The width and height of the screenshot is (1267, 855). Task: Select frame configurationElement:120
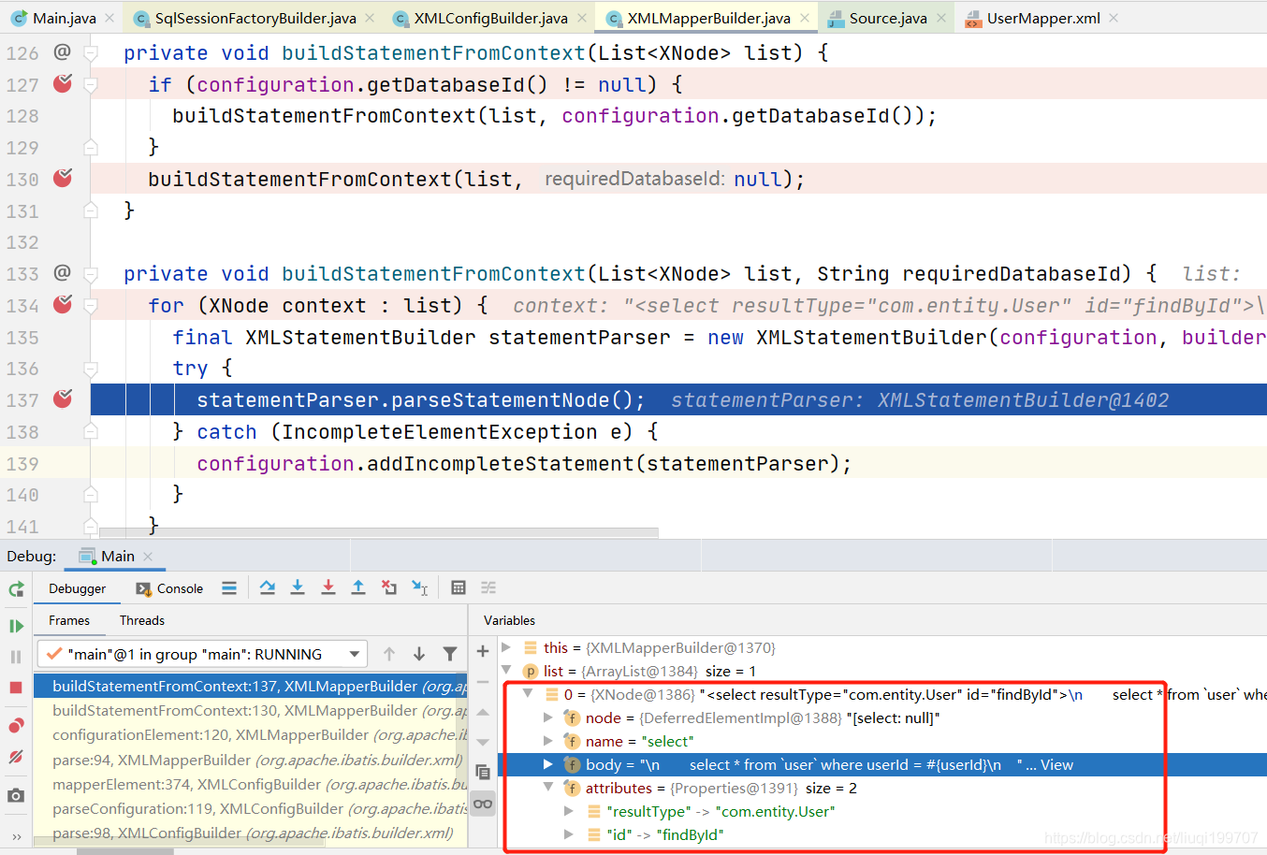(250, 735)
